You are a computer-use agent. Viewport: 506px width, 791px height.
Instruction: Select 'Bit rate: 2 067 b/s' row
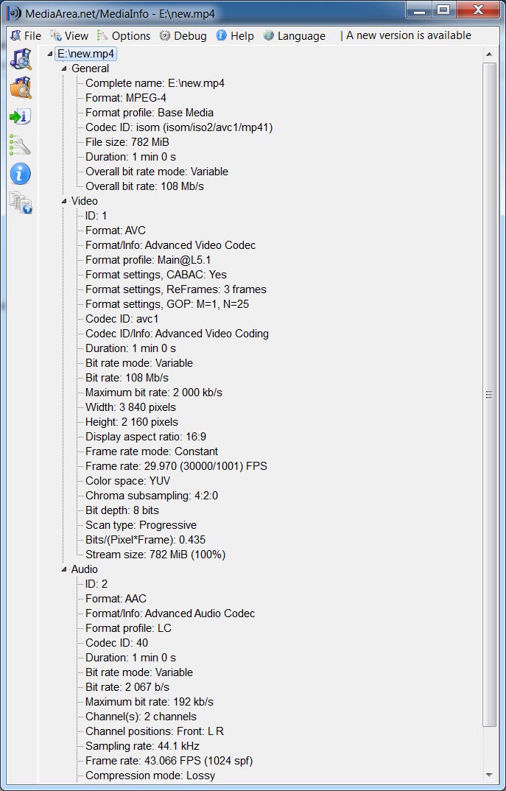(x=127, y=687)
